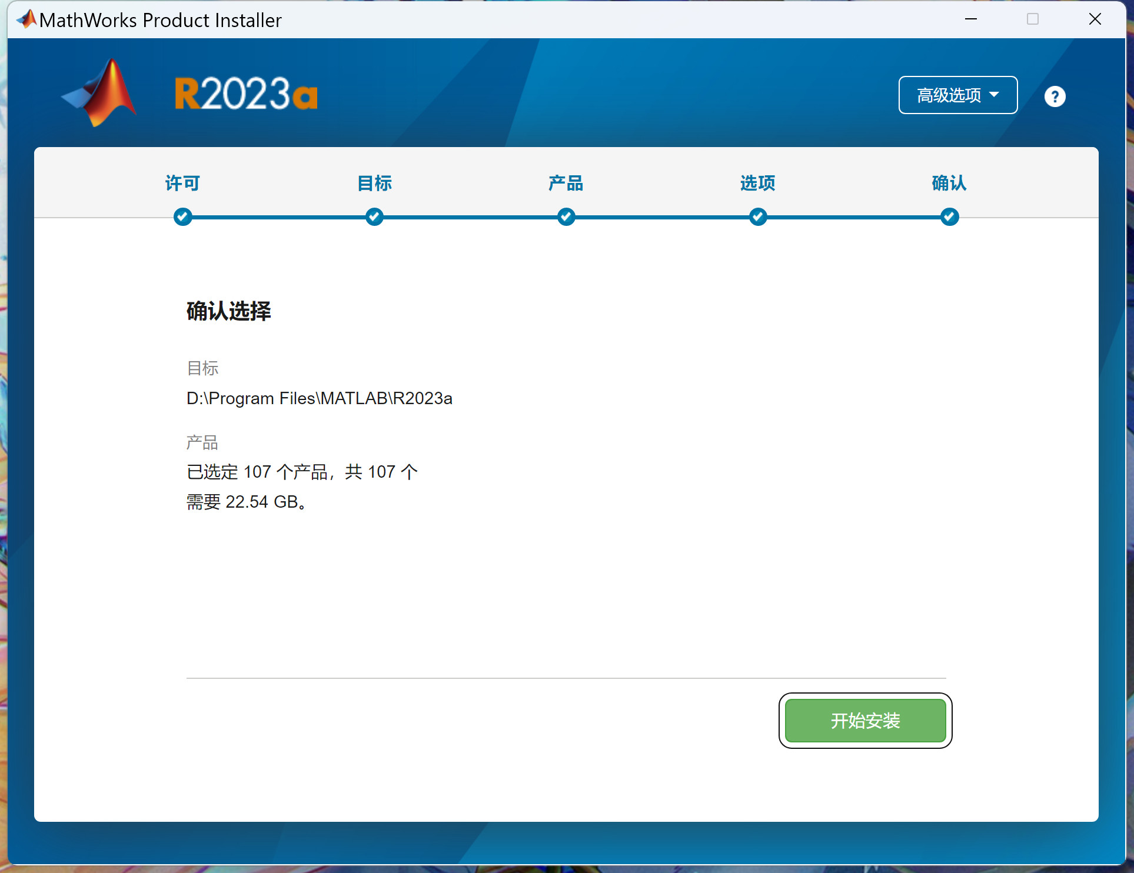Click the help question mark icon
The height and width of the screenshot is (873, 1134).
coord(1055,96)
